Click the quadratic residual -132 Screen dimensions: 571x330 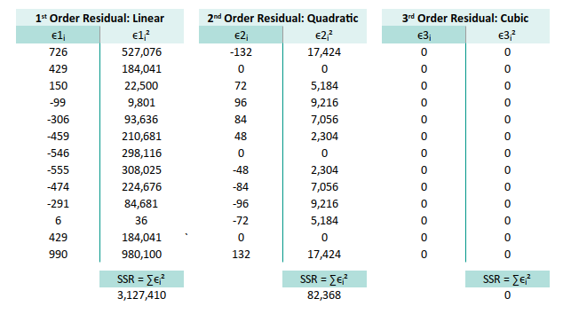[241, 52]
